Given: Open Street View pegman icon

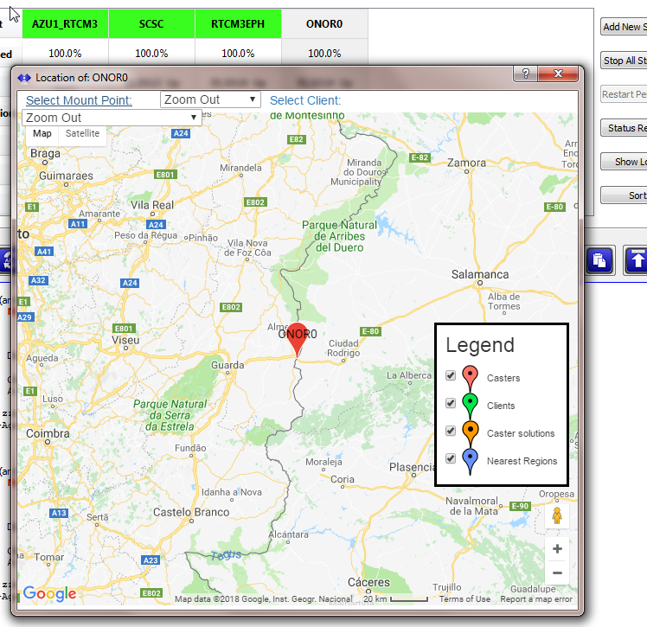Looking at the screenshot, I should tap(557, 515).
